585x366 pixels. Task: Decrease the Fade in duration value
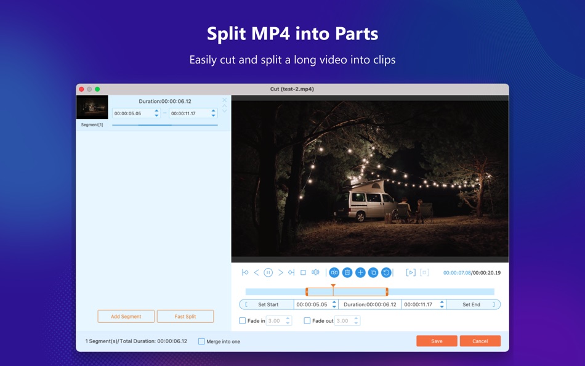point(288,323)
